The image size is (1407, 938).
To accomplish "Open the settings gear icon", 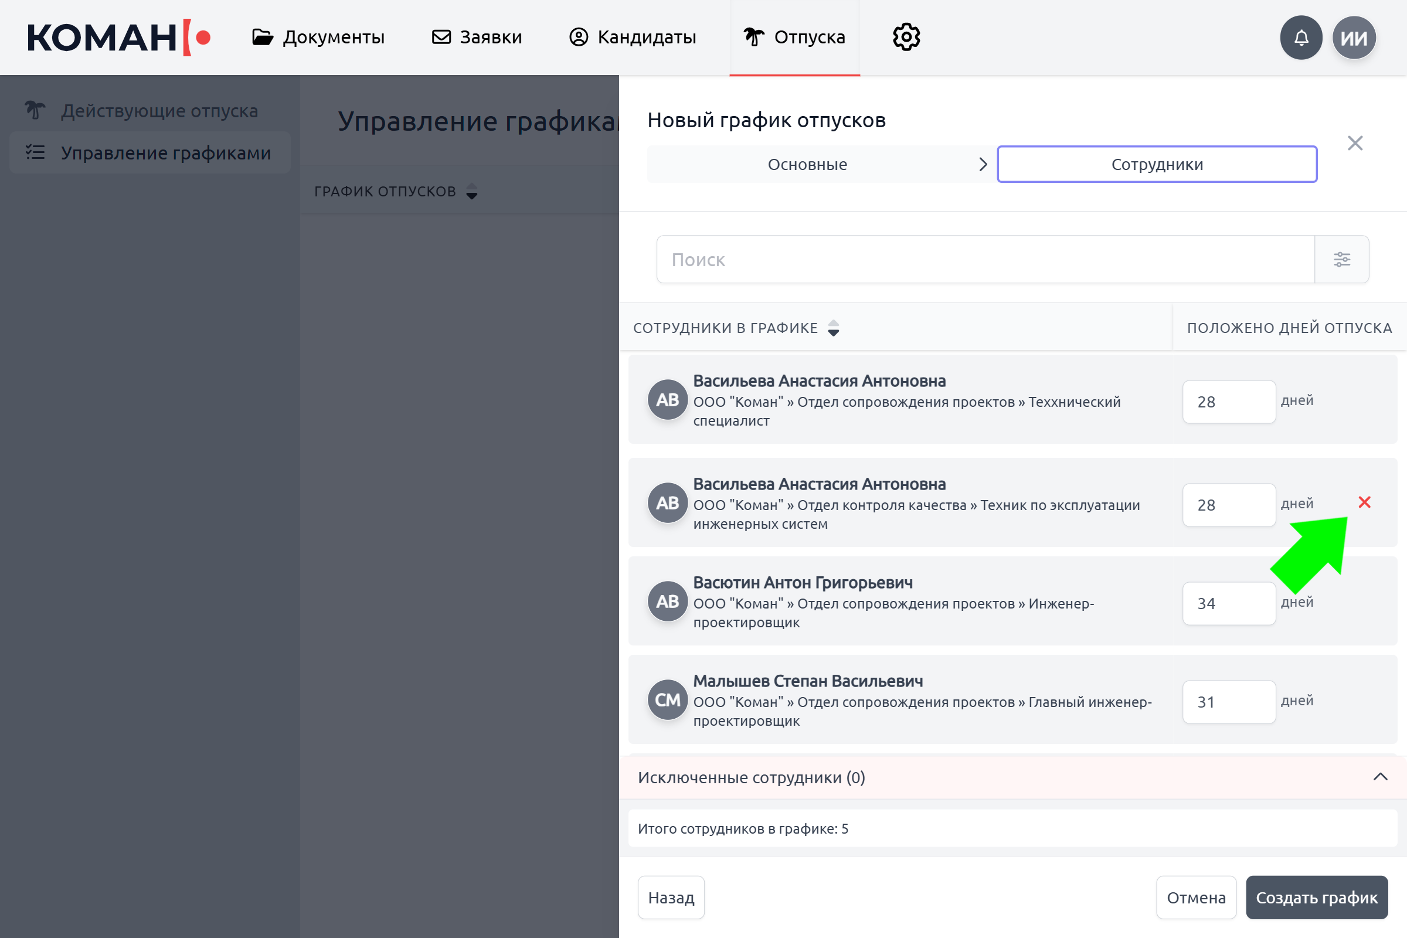I will (906, 38).
